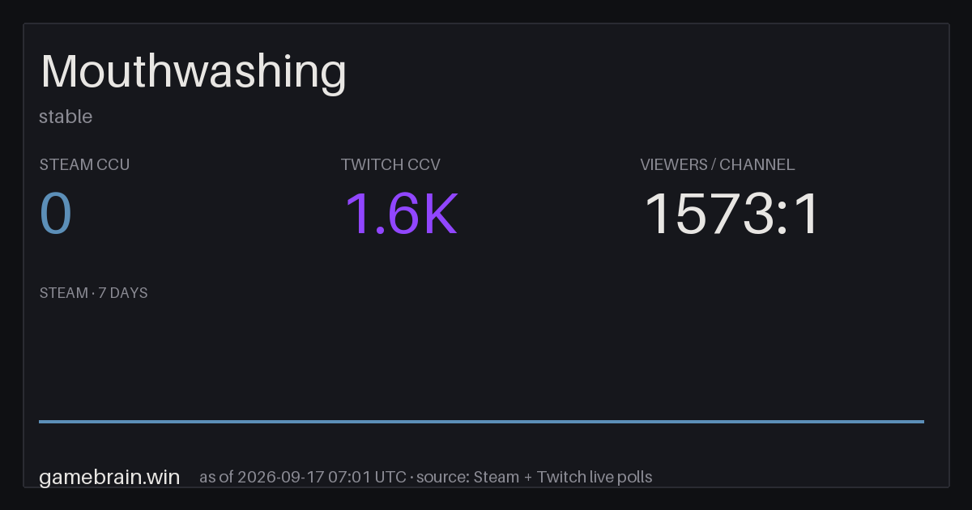Select the word DAYS in chart heading
The height and width of the screenshot is (510, 972).
pyautogui.click(x=129, y=293)
